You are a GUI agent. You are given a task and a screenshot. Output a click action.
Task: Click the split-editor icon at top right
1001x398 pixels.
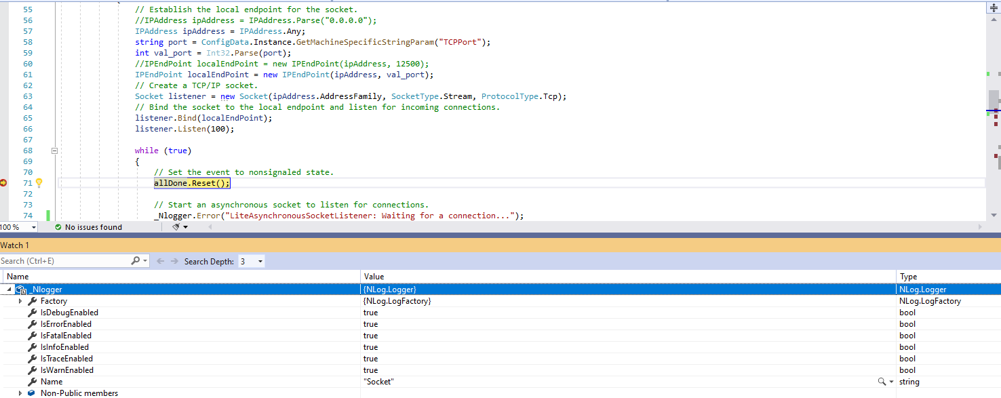[992, 7]
